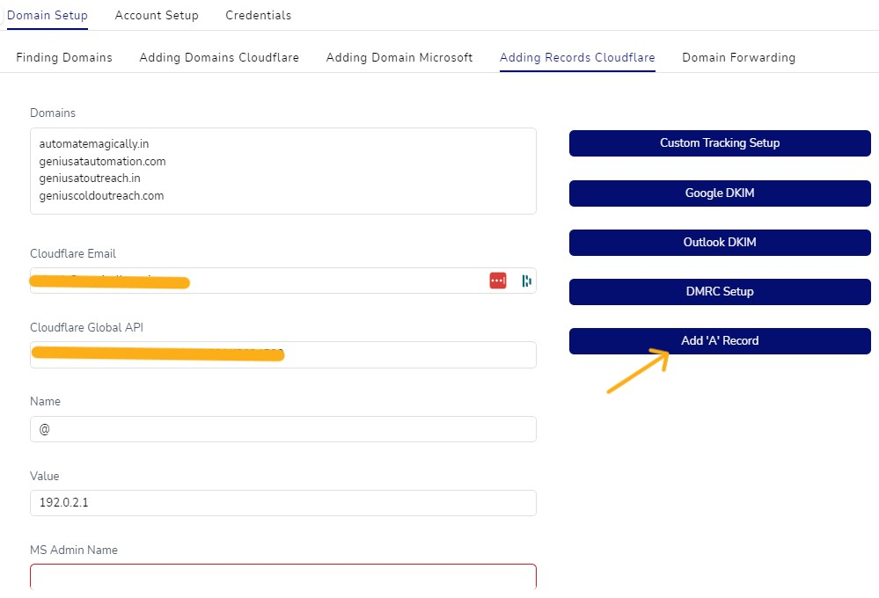Run the DMRC Setup button
This screenshot has height=598, width=879.
click(x=720, y=292)
